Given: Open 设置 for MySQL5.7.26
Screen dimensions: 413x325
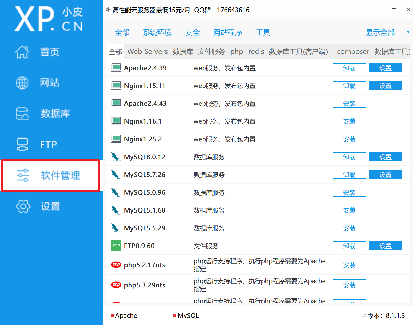Looking at the screenshot, I should [x=385, y=175].
